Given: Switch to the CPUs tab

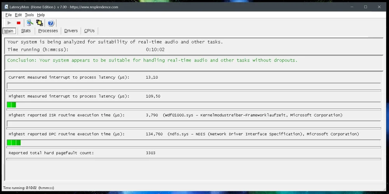Looking at the screenshot, I should [x=89, y=31].
